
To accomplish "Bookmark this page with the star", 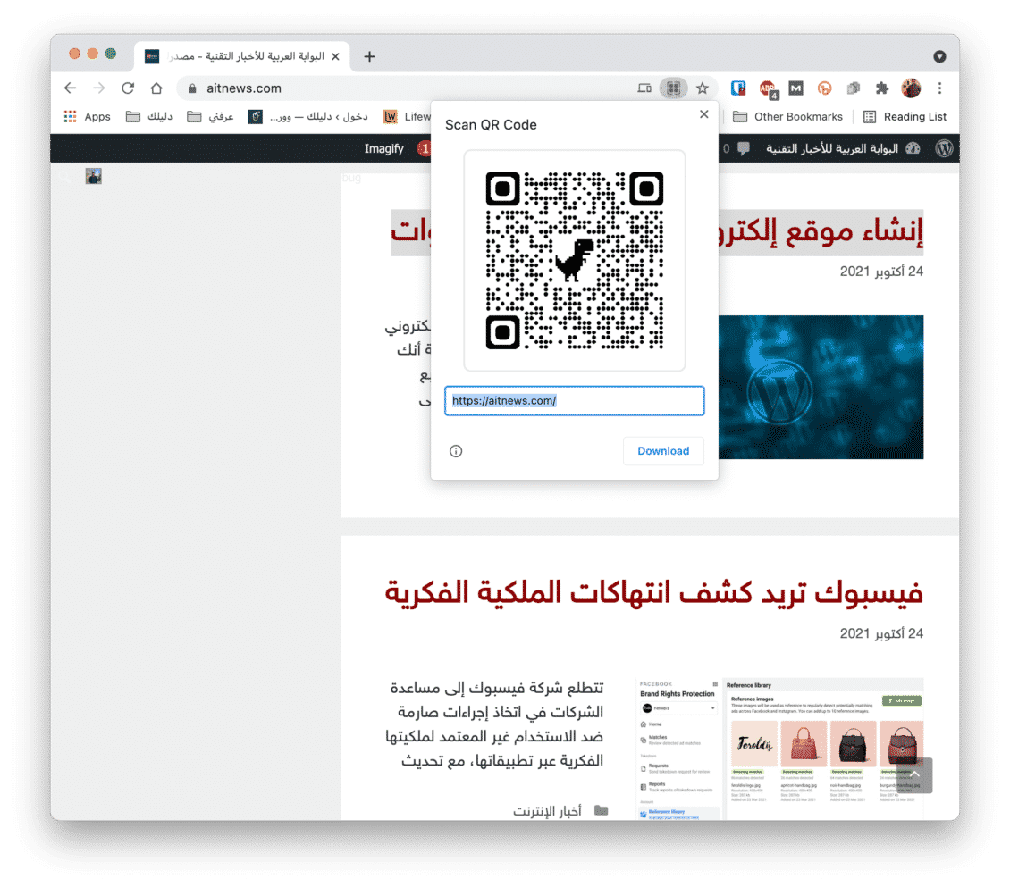I will pyautogui.click(x=703, y=88).
